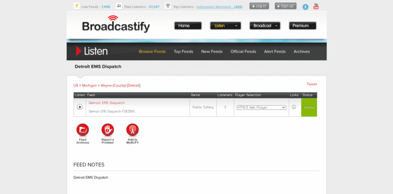This screenshot has width=393, height=194.
Task: Click the Log in button
Action: pos(259,6)
